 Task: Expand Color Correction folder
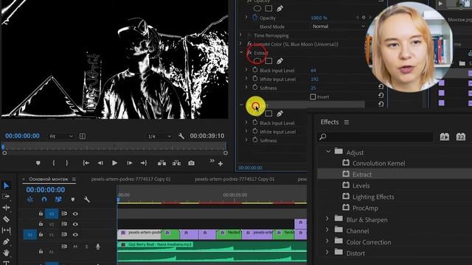pyautogui.click(x=327, y=241)
